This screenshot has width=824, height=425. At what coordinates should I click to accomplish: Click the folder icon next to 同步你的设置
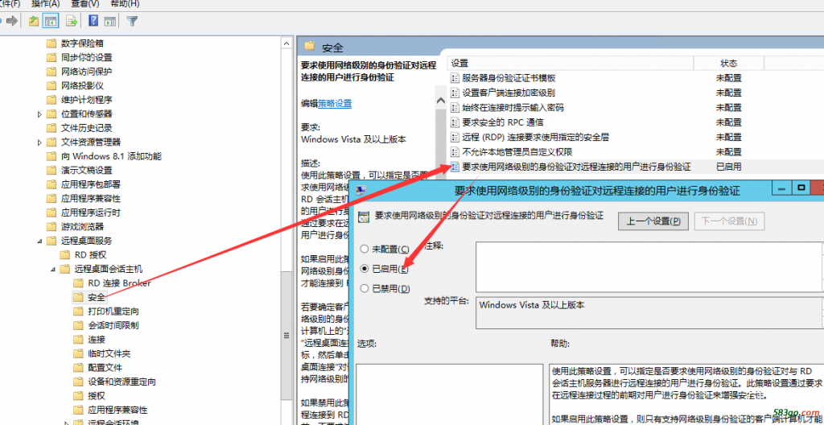point(51,57)
